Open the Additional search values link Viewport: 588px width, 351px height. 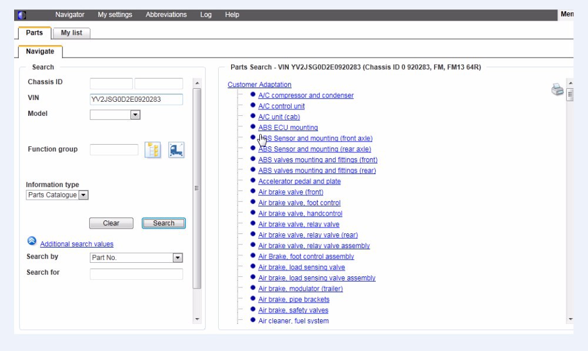[77, 244]
